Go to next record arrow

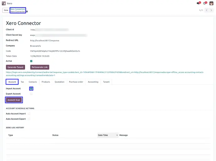[x=211, y=10]
